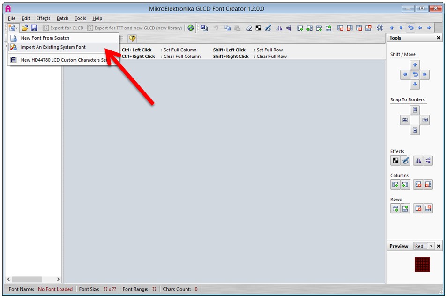Click left arrow of horizontal scrollbar
Viewport: 447px width, 298px height.
coord(8,279)
